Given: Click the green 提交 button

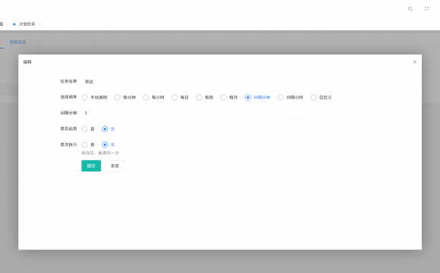Looking at the screenshot, I should click(x=91, y=166).
